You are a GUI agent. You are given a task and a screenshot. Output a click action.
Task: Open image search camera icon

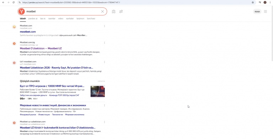coord(114,12)
